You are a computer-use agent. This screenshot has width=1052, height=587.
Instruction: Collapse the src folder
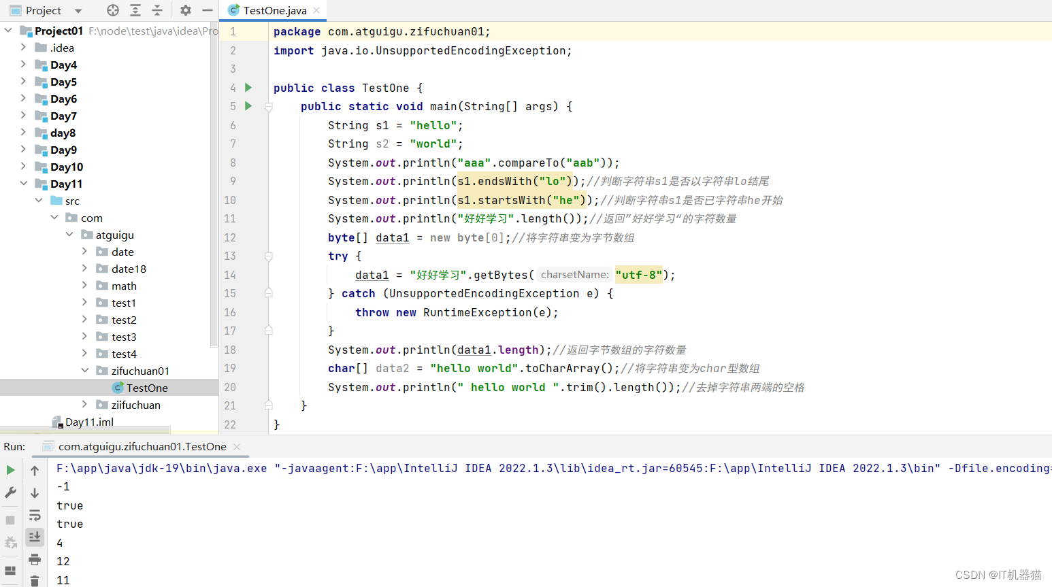39,201
